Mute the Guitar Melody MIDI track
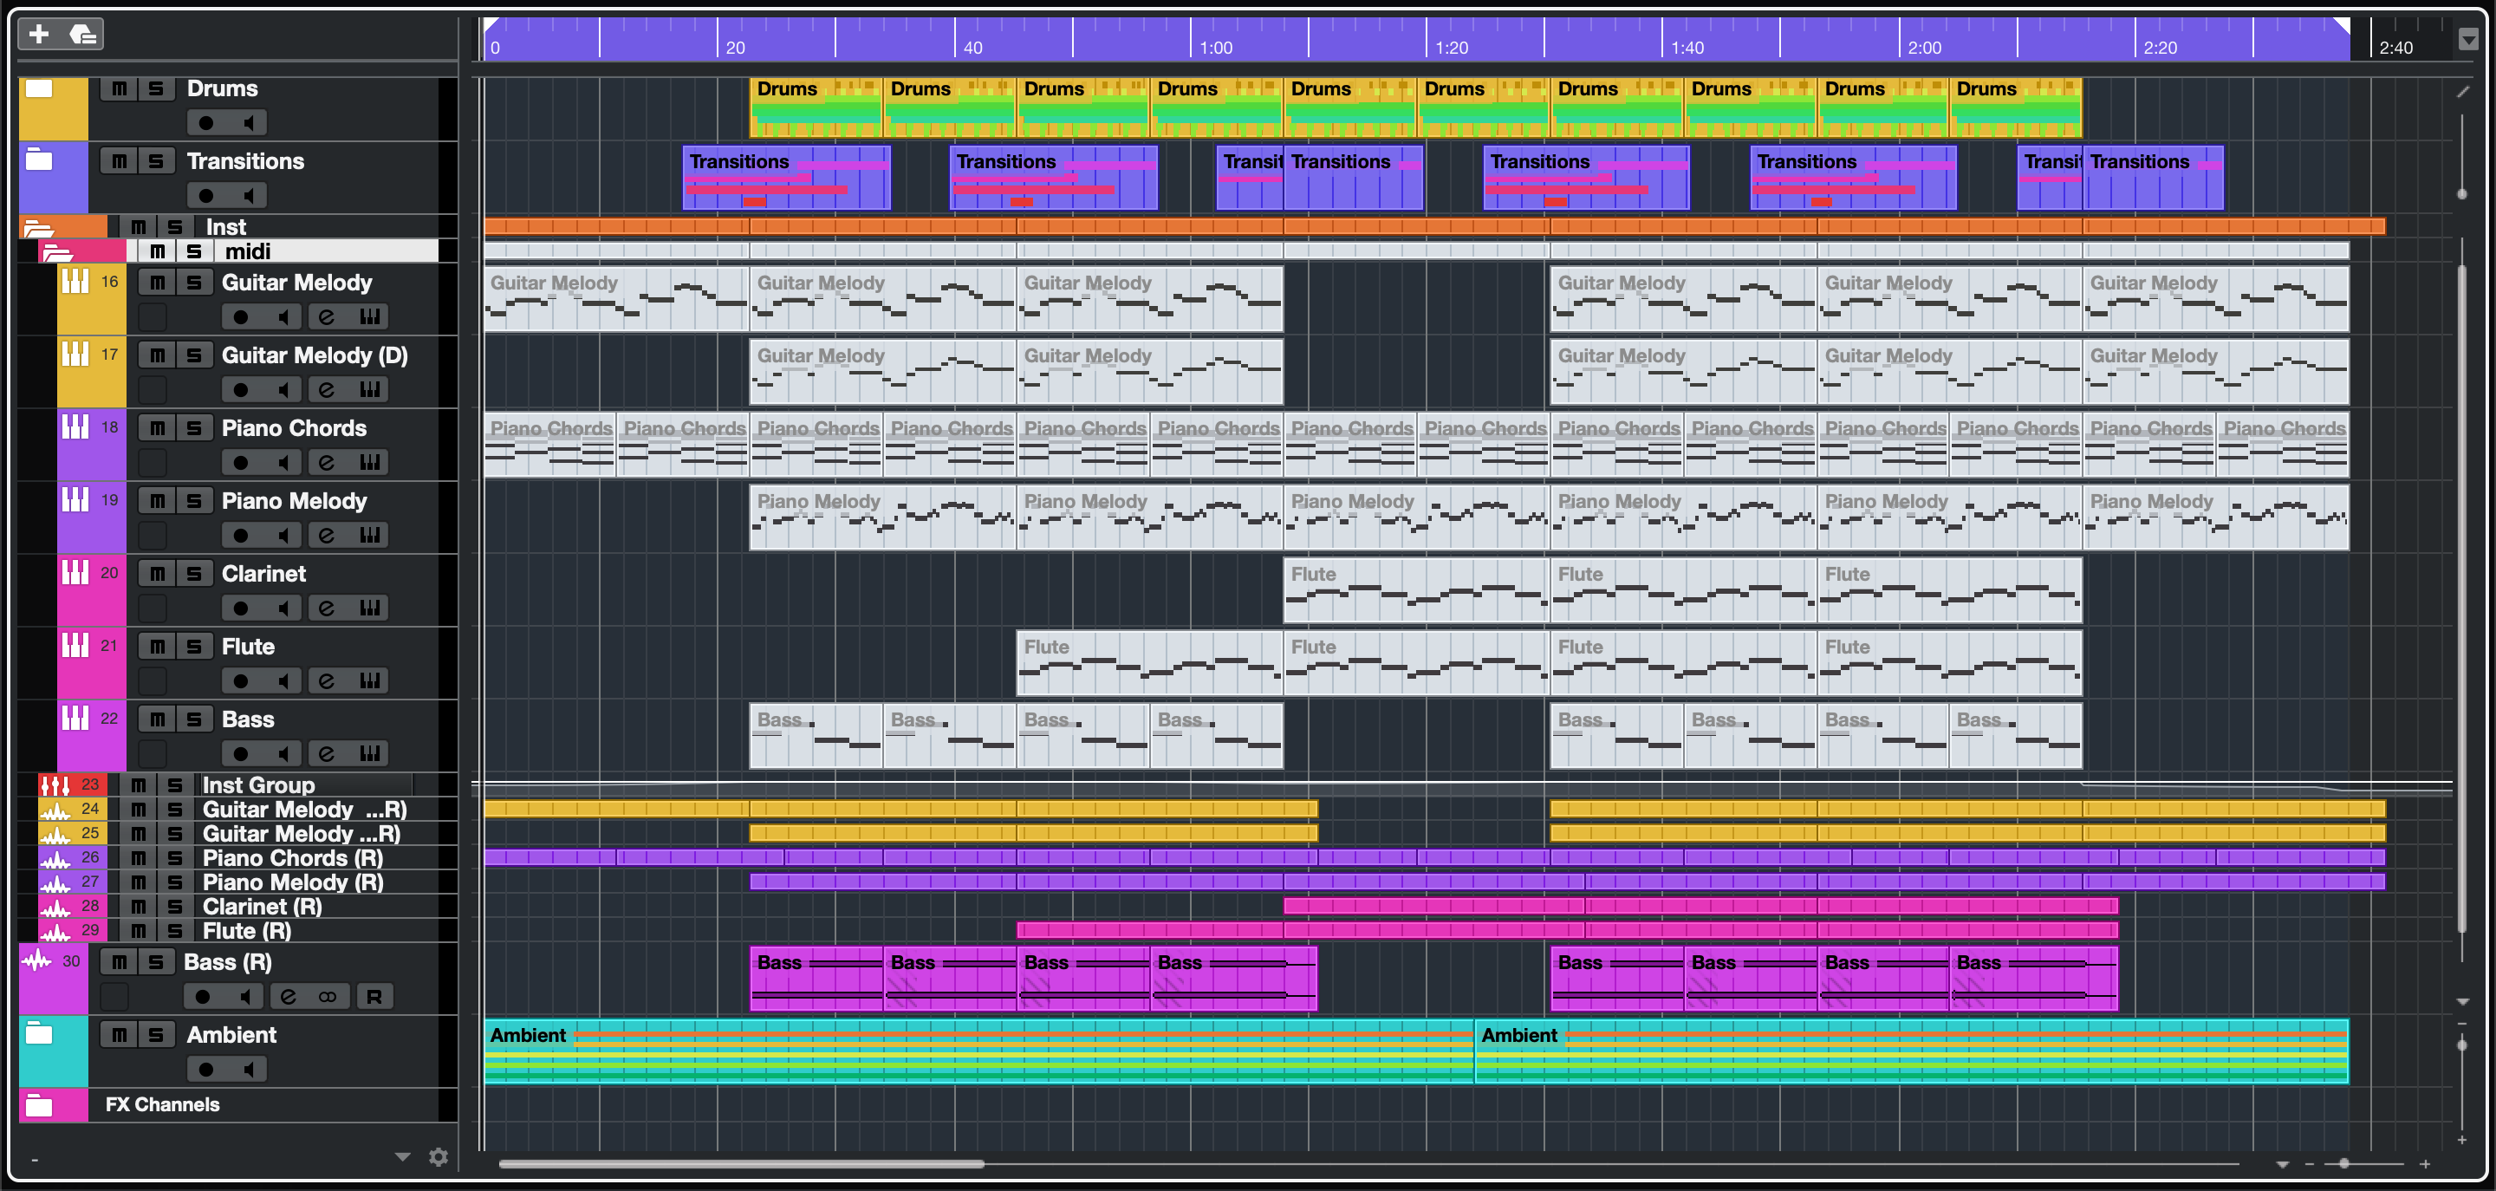The image size is (2496, 1191). [x=157, y=282]
